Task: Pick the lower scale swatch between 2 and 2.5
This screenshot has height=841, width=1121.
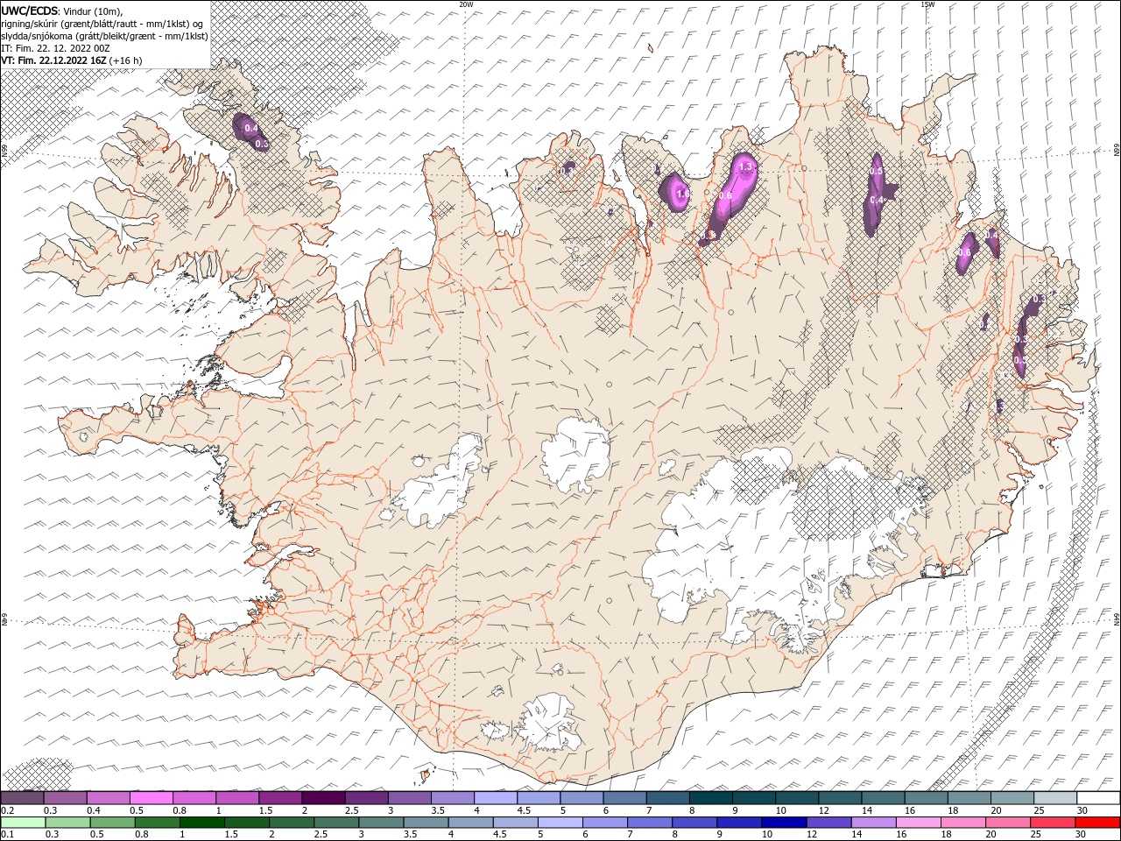Action: click(292, 823)
